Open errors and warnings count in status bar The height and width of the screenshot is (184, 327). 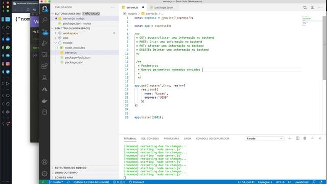coord(119,182)
